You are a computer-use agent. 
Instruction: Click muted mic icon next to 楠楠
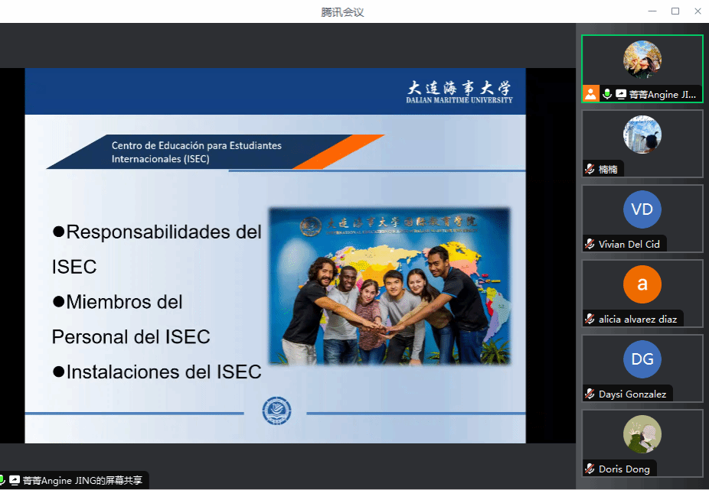pos(590,169)
